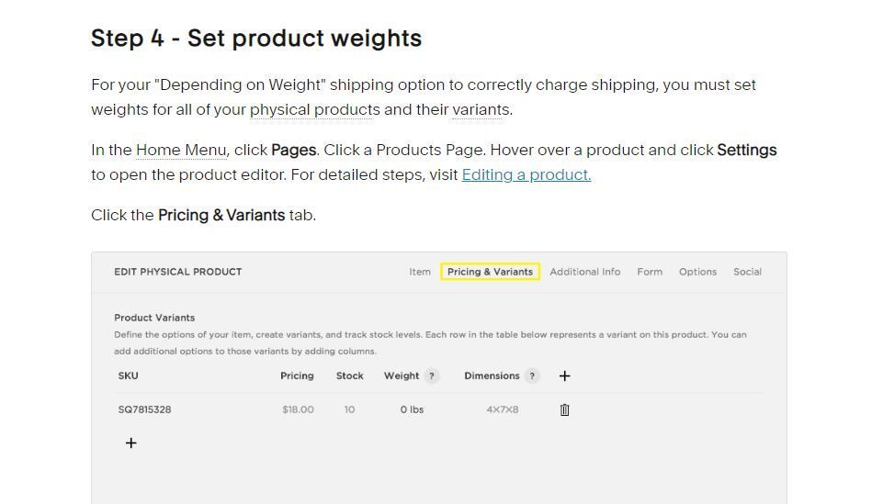Follow the "Editing a product" link
Image resolution: width=883 pixels, height=504 pixels.
526,174
